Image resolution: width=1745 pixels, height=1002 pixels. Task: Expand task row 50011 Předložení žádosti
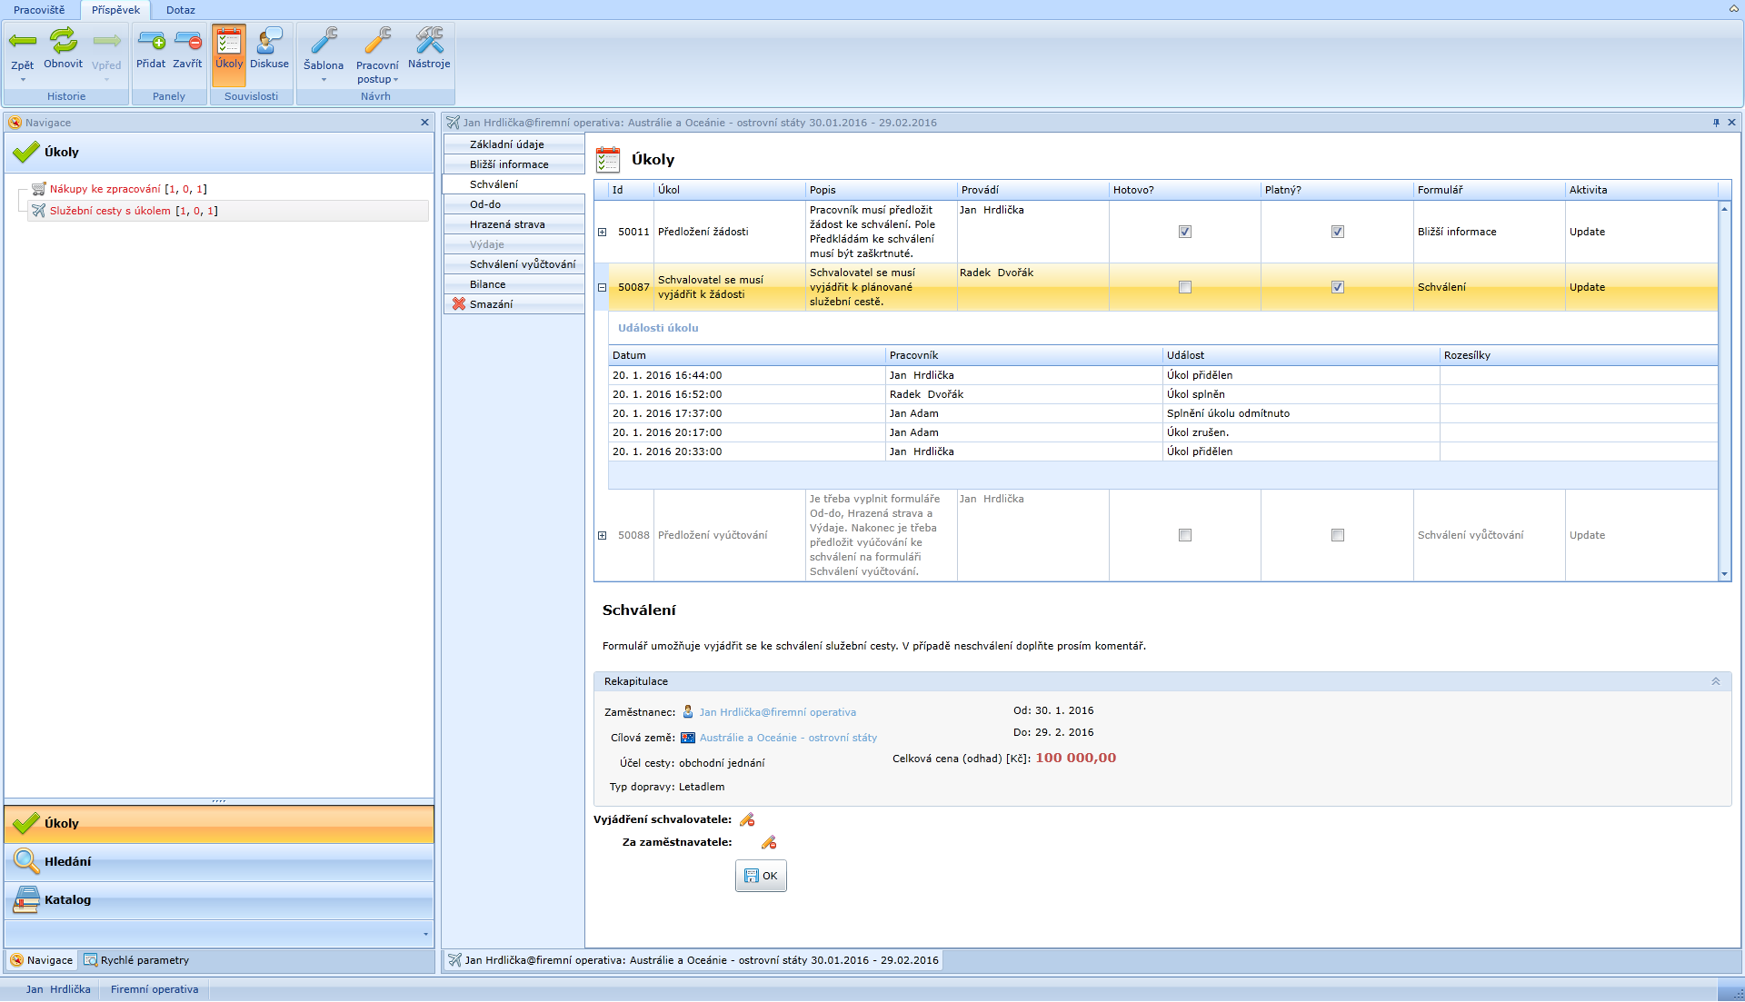coord(602,233)
